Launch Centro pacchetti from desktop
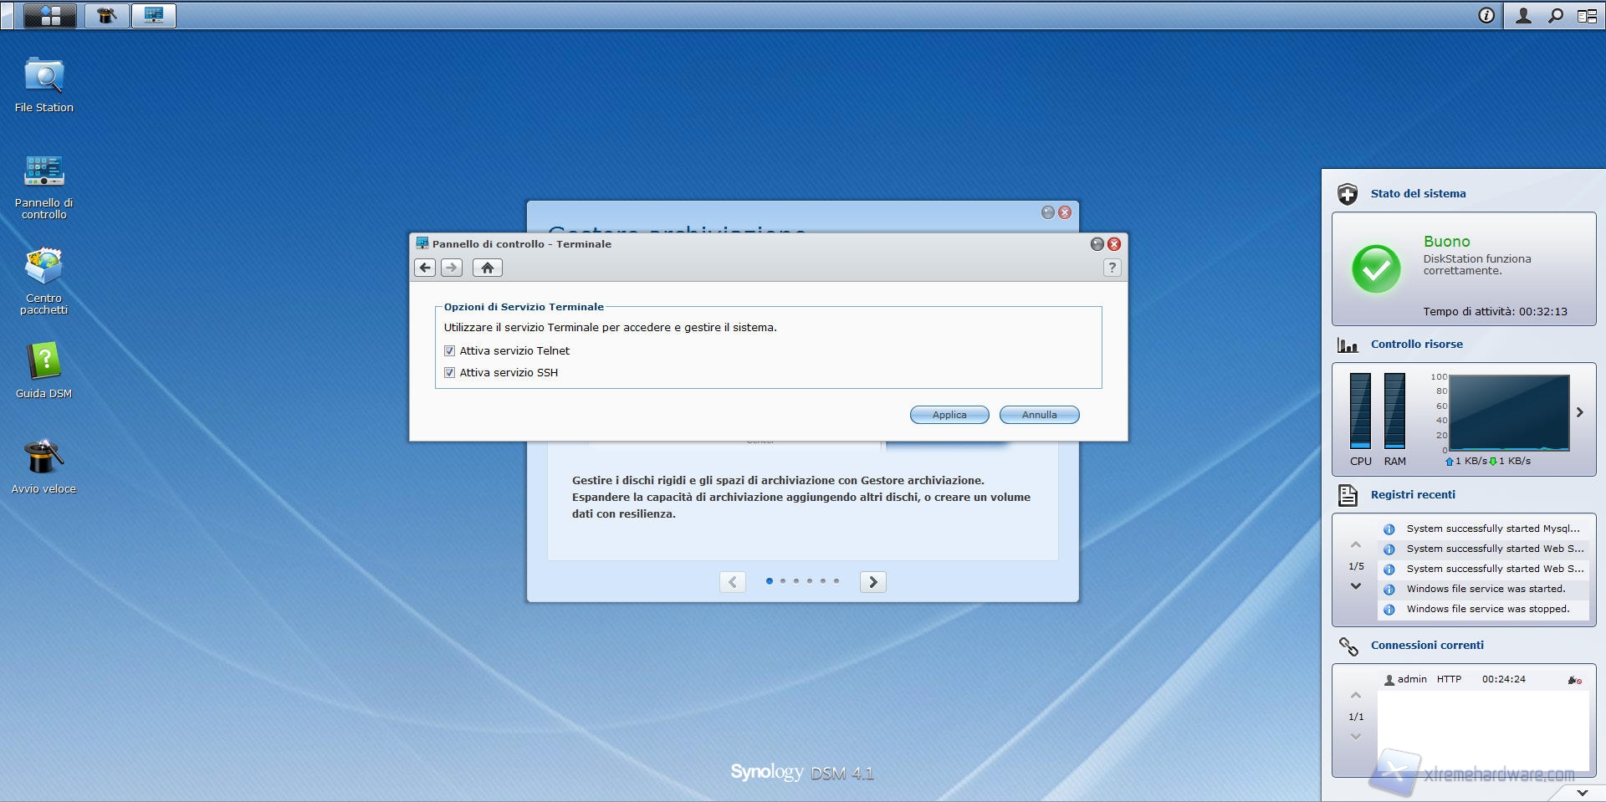The width and height of the screenshot is (1606, 802). (43, 268)
